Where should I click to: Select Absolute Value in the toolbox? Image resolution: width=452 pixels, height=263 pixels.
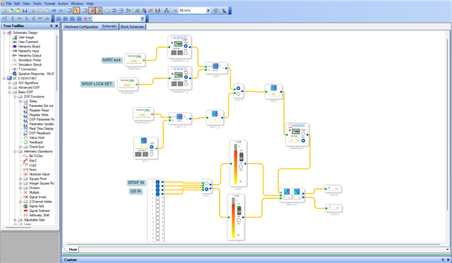[40, 174]
